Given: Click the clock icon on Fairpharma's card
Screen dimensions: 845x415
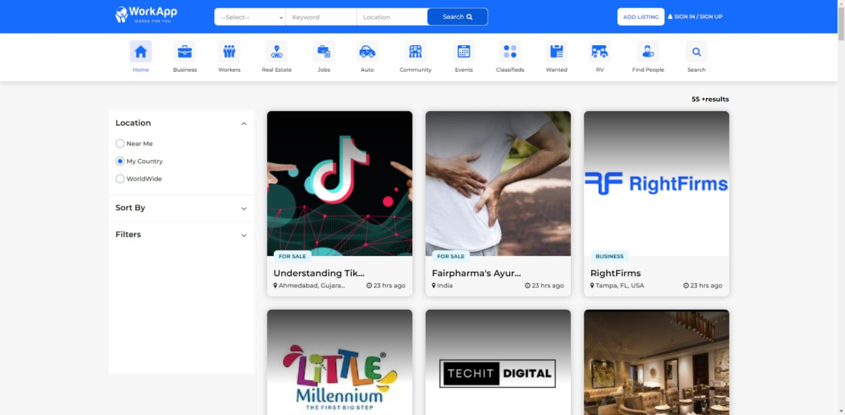Looking at the screenshot, I should coord(528,285).
